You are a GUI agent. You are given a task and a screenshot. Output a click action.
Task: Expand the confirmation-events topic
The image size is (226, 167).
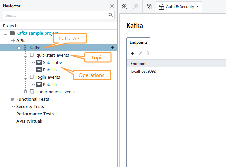26,92
